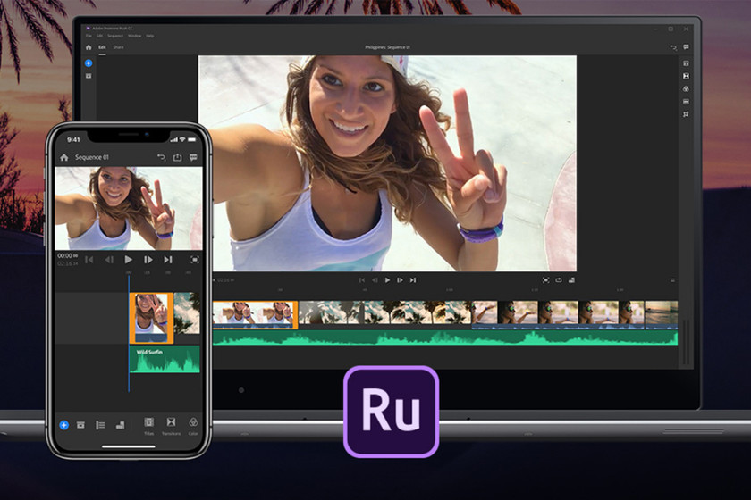Open Color on the phone toolbar
The width and height of the screenshot is (751, 500).
click(x=193, y=426)
